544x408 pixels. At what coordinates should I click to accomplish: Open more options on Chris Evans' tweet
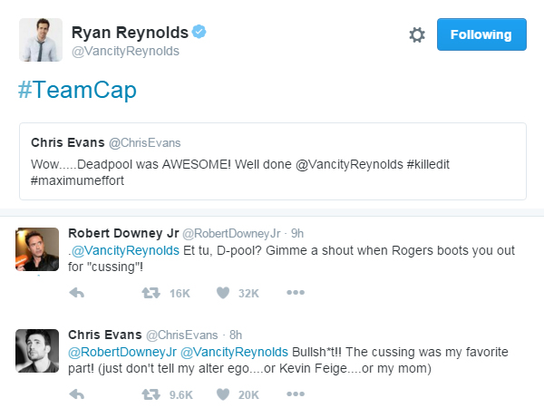(296, 394)
